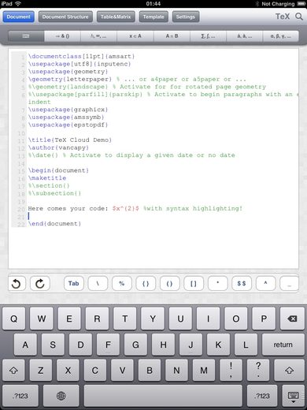The image size is (307, 410).
Task: Tap the return key
Action: tap(283, 345)
